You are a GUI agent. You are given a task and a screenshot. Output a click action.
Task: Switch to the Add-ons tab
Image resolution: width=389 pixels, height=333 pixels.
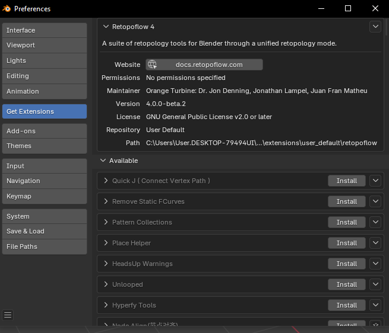point(44,131)
